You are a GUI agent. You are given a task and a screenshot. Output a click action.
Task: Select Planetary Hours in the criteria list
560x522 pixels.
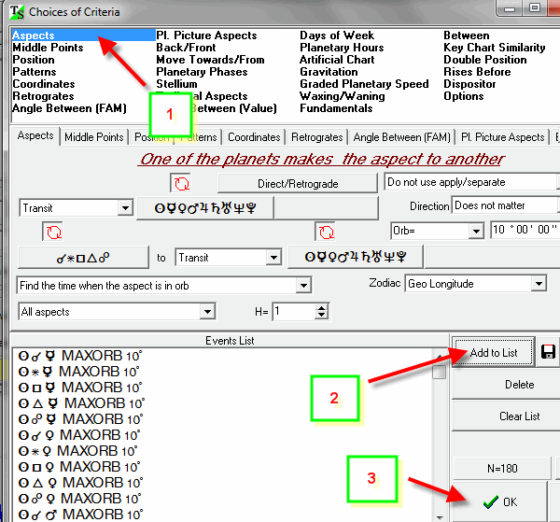(342, 48)
